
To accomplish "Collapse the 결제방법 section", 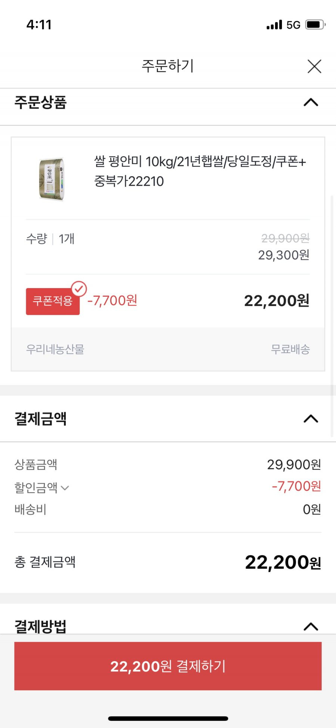I will click(311, 626).
